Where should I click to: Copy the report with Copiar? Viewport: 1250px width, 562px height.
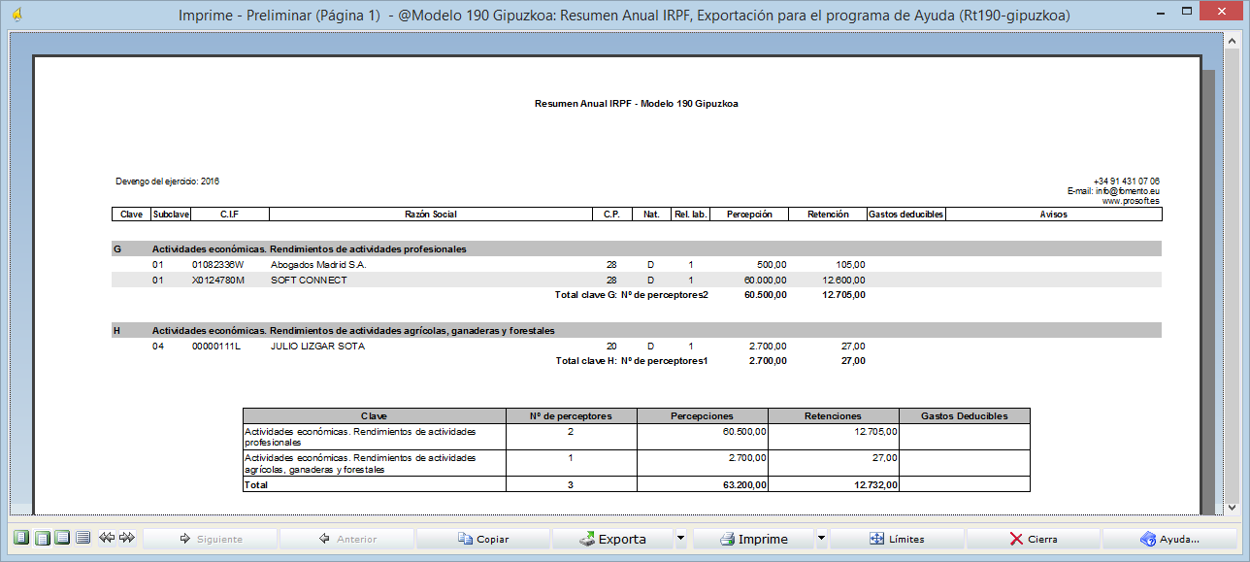[x=482, y=539]
